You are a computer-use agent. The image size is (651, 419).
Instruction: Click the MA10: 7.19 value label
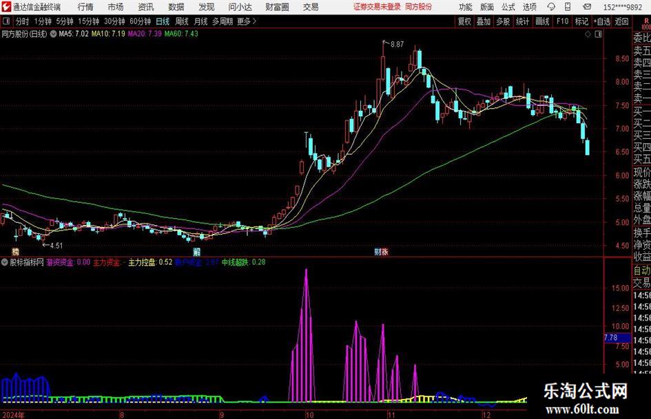coord(108,34)
